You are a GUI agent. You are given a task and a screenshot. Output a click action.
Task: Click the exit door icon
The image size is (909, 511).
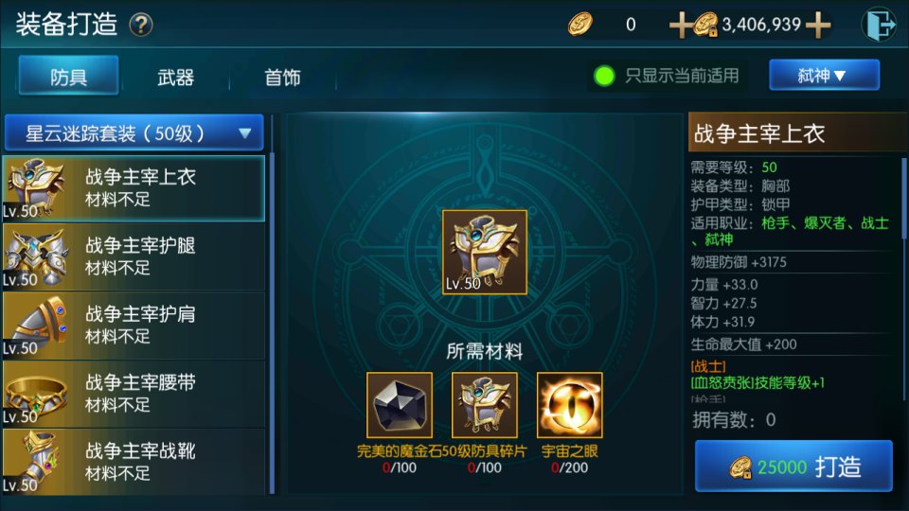(x=879, y=25)
